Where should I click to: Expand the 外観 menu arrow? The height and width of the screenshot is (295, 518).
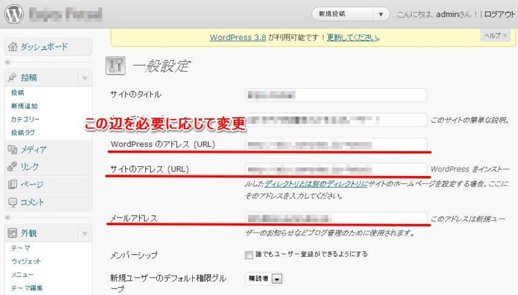[x=85, y=234]
